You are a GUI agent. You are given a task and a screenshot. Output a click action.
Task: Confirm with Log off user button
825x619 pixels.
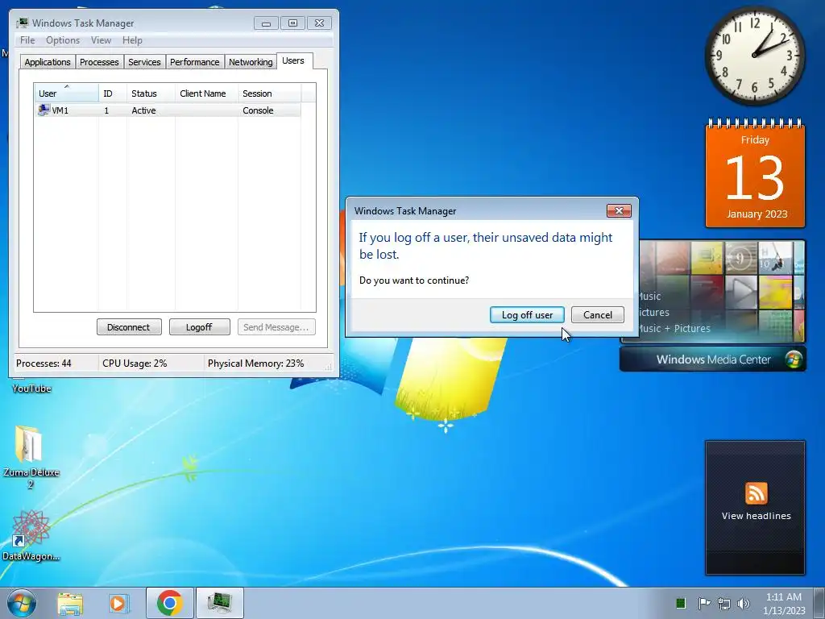tap(527, 315)
